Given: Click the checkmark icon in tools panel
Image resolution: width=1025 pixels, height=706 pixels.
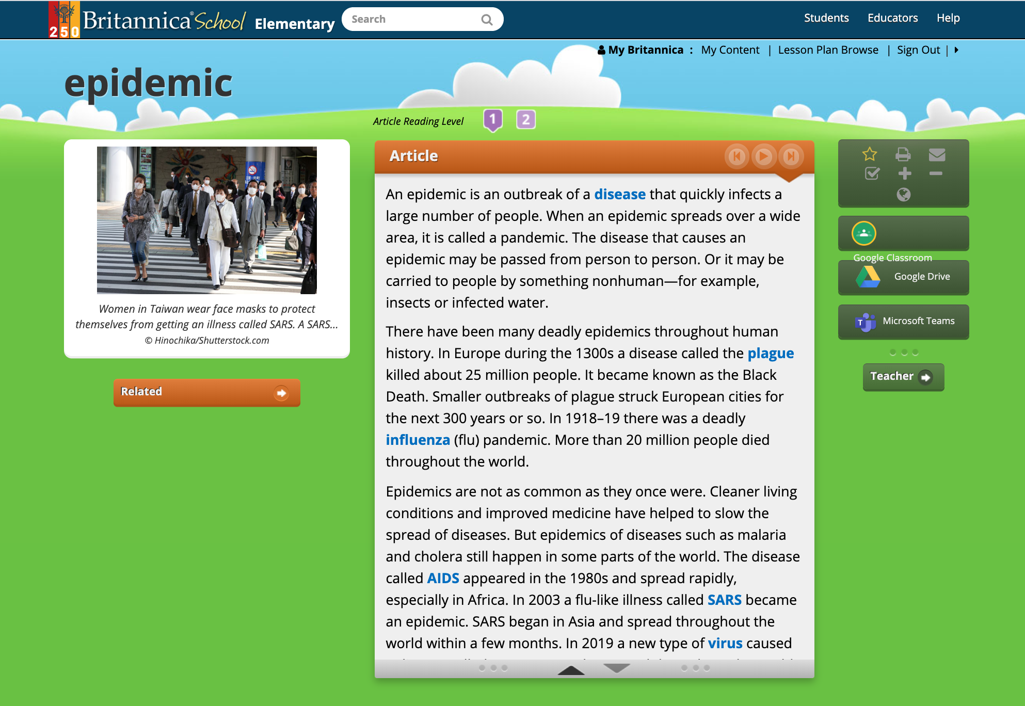Looking at the screenshot, I should tap(872, 173).
